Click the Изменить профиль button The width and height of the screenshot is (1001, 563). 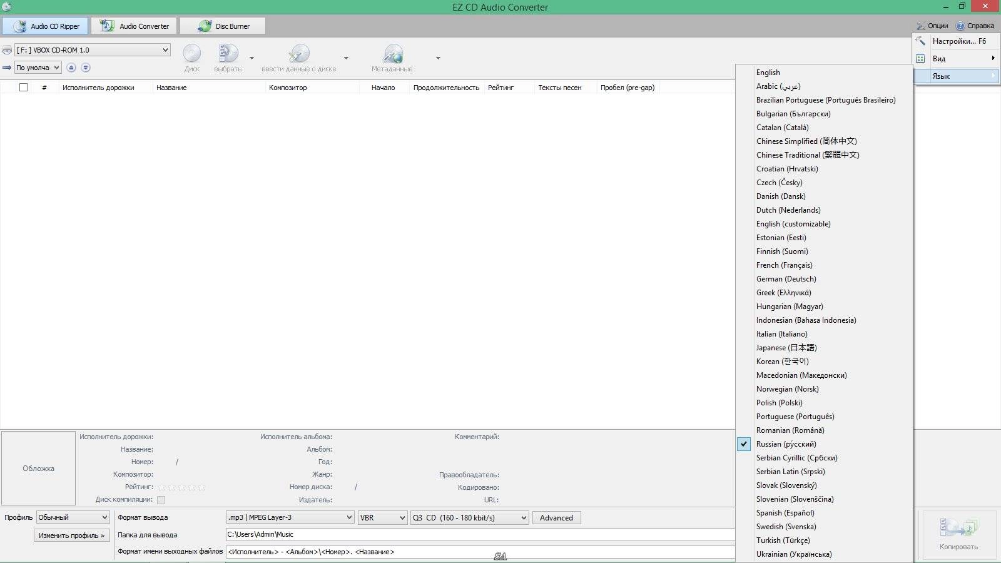click(72, 535)
